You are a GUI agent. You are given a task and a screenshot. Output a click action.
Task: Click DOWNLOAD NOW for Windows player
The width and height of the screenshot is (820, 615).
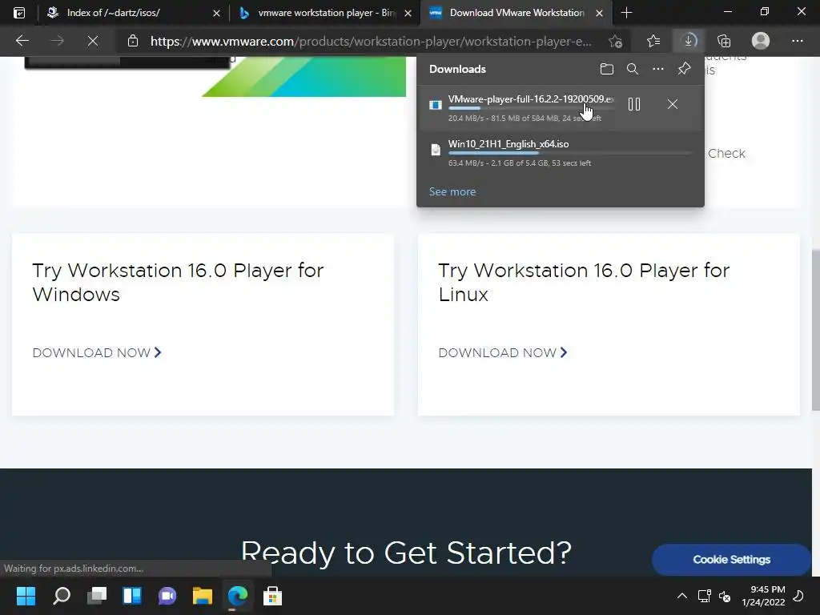[x=97, y=352]
